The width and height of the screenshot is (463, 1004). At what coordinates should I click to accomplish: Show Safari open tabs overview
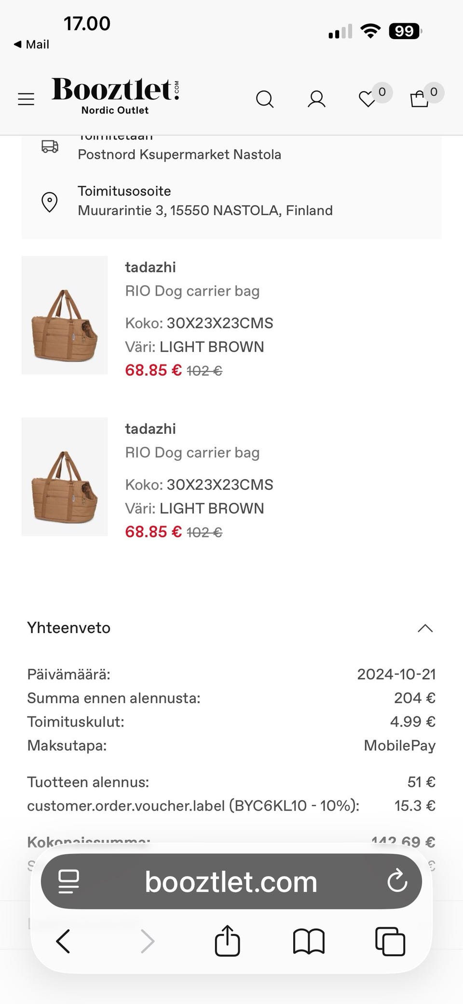point(390,941)
